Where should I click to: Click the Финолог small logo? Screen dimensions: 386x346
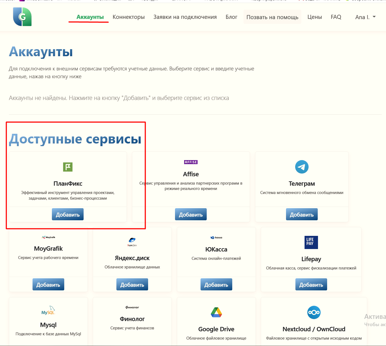[132, 307]
